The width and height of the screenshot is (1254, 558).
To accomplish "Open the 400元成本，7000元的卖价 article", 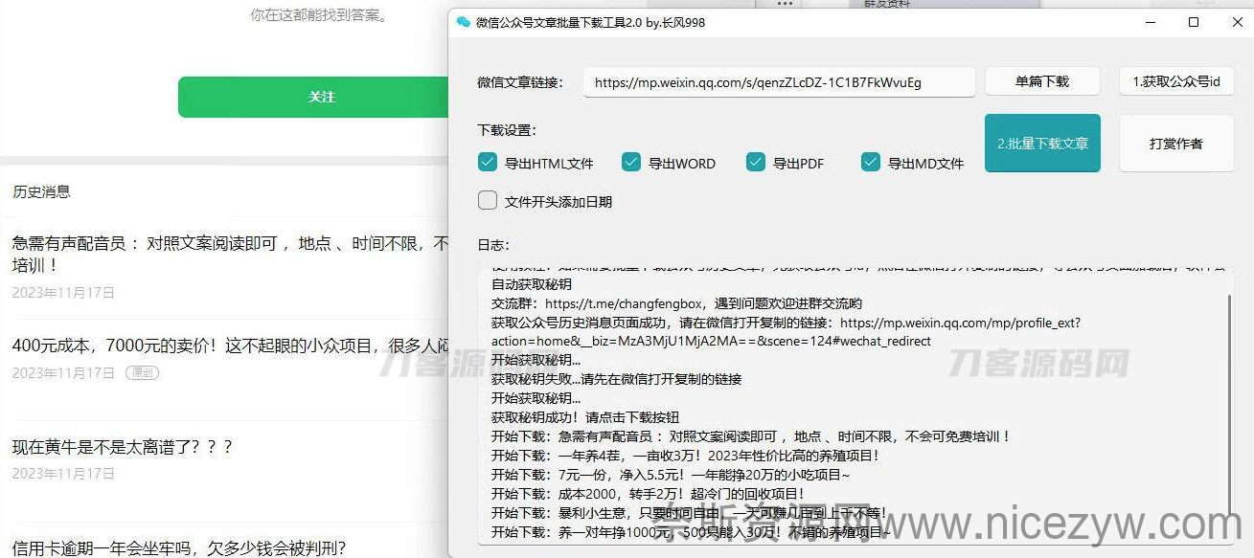I will pos(230,346).
